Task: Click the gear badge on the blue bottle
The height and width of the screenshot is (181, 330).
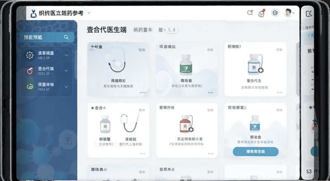Action: [261, 71]
